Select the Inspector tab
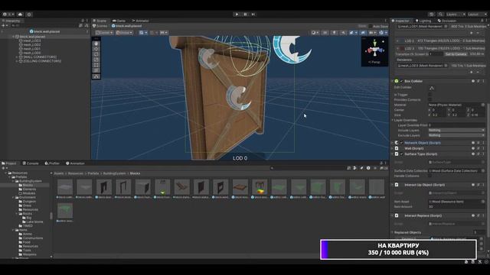 400,21
